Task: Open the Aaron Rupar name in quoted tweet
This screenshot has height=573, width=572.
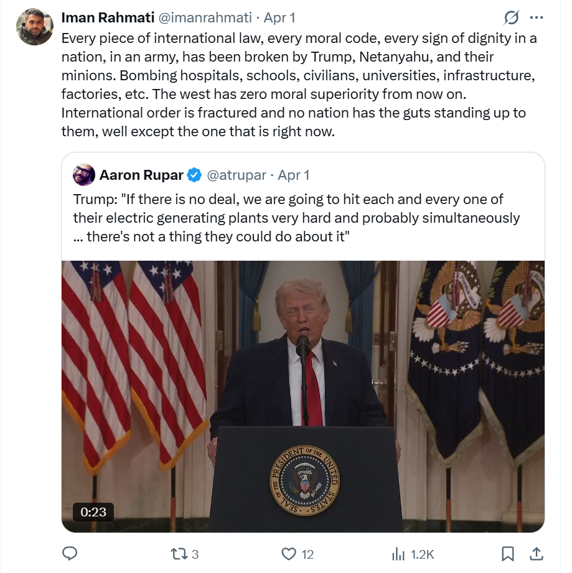Action: coord(141,175)
